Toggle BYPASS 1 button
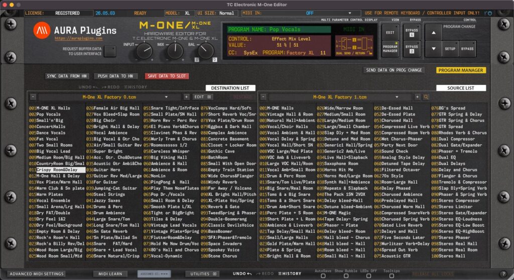 [412, 33]
